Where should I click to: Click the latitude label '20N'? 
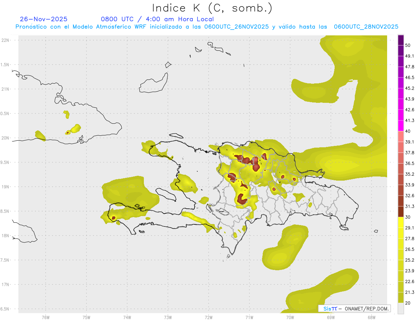5,138
